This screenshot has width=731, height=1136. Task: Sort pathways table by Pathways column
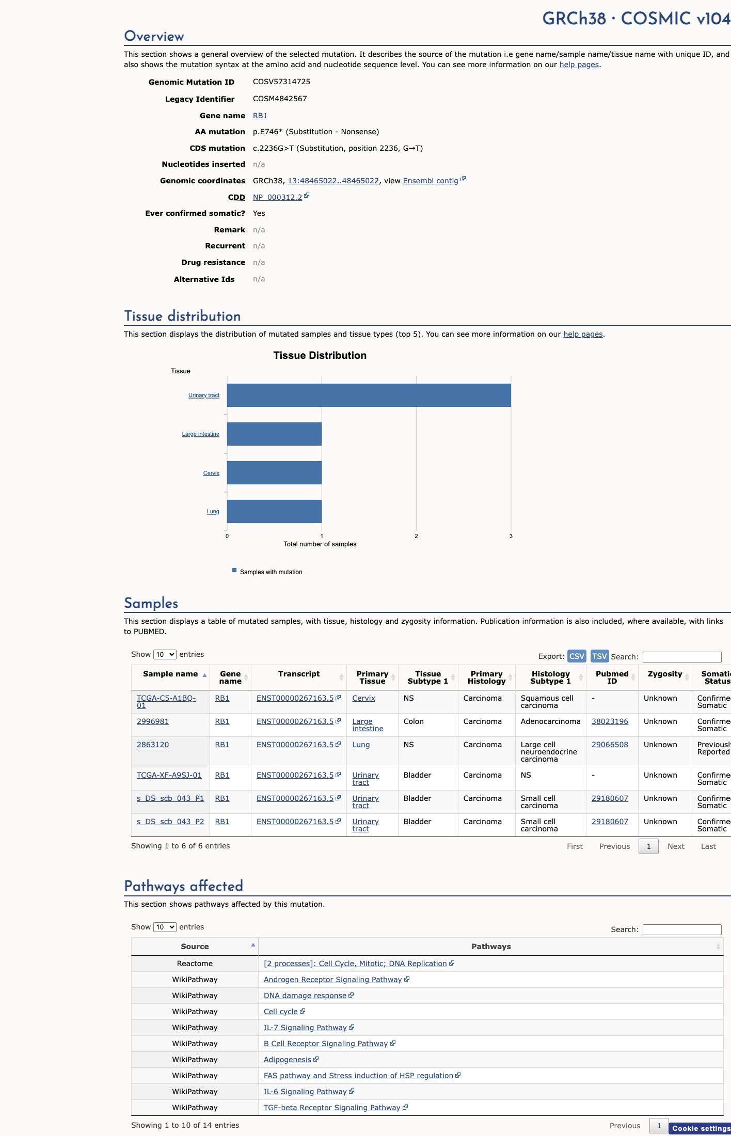(491, 946)
